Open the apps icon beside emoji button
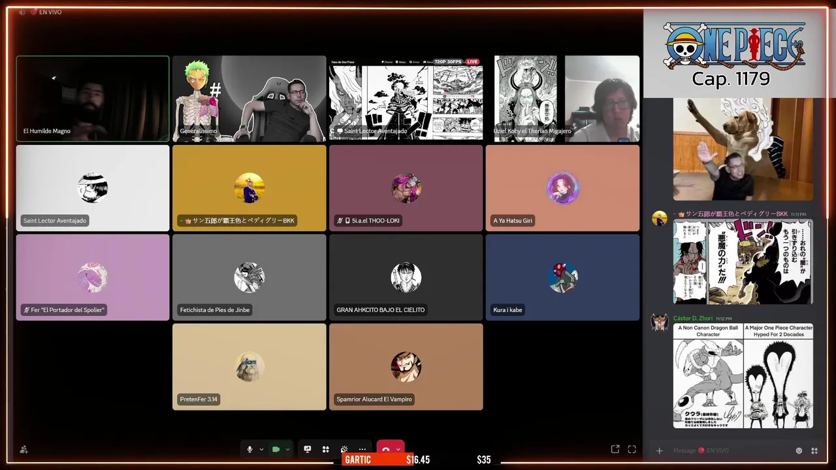The width and height of the screenshot is (836, 470). click(x=814, y=450)
